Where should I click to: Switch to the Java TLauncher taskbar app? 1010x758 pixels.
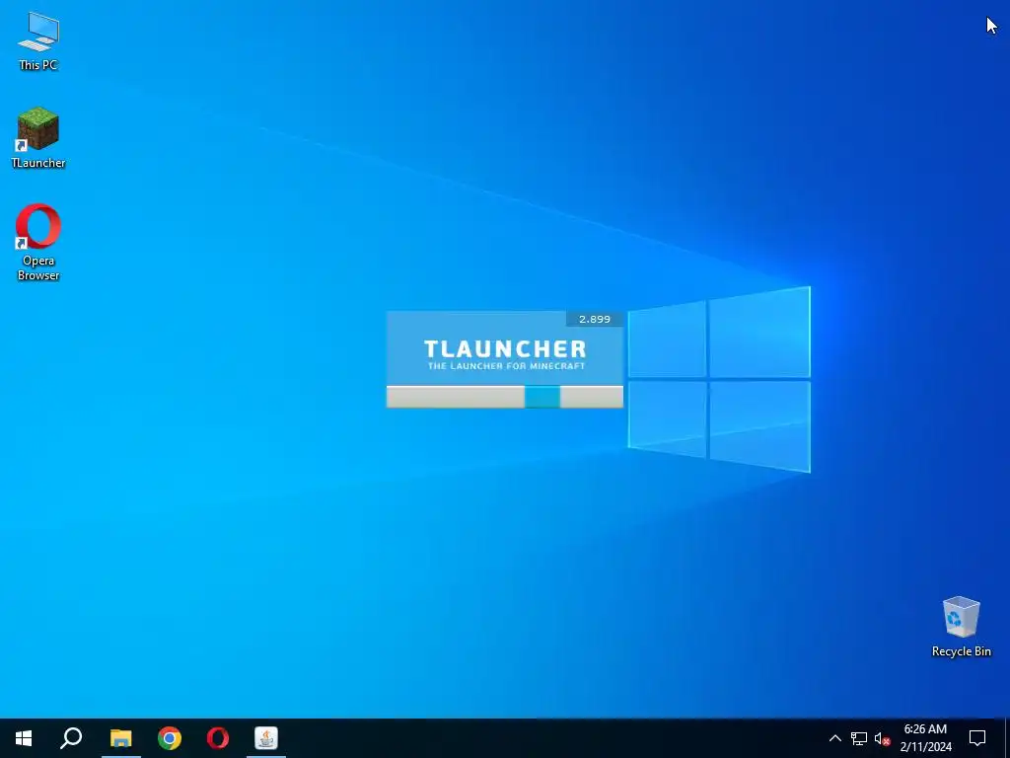click(x=266, y=738)
